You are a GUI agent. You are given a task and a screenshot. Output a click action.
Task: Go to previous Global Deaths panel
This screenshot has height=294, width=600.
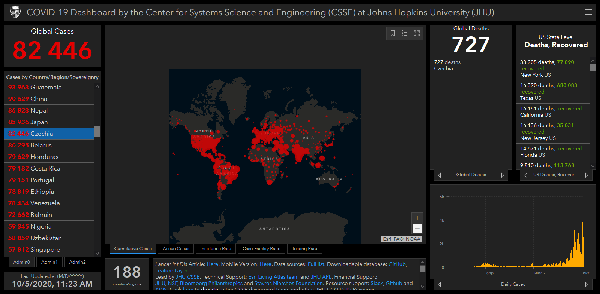(x=439, y=175)
